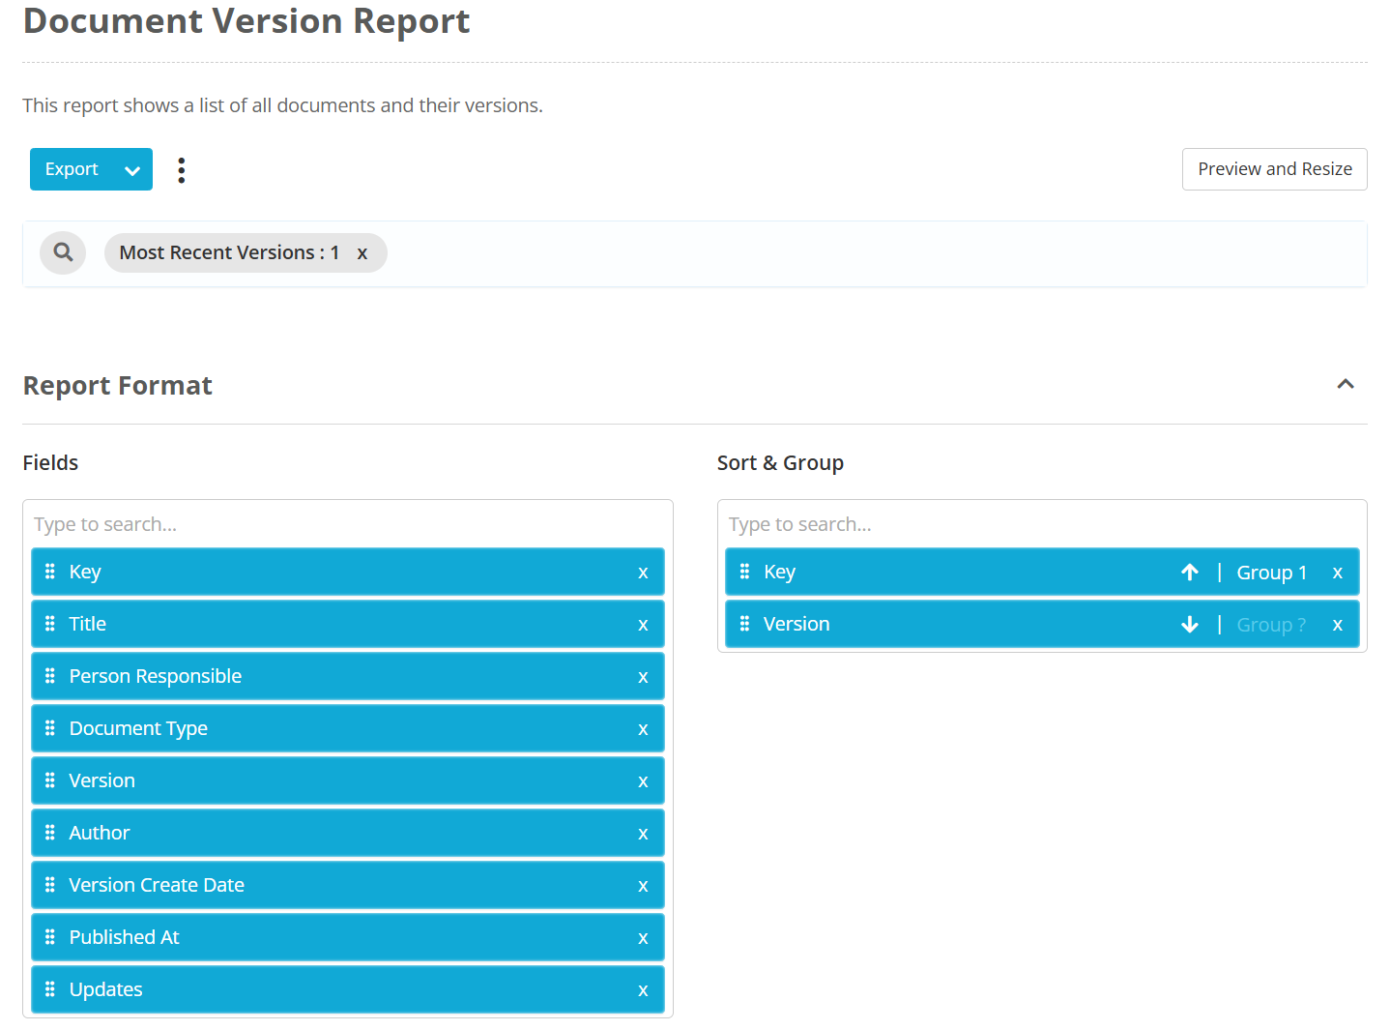Toggle grouping on the Version sort entry
1390x1030 pixels.
(x=1270, y=624)
